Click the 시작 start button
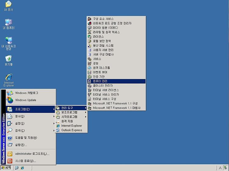229x171 pixels. point(6,168)
